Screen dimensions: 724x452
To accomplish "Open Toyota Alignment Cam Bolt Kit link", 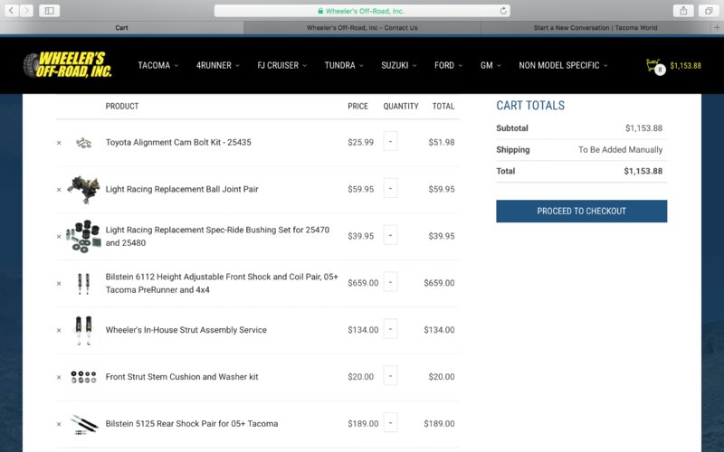I will click(178, 143).
